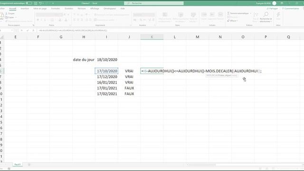
Task: Click the Undo arrow icon
Action: point(40,3)
